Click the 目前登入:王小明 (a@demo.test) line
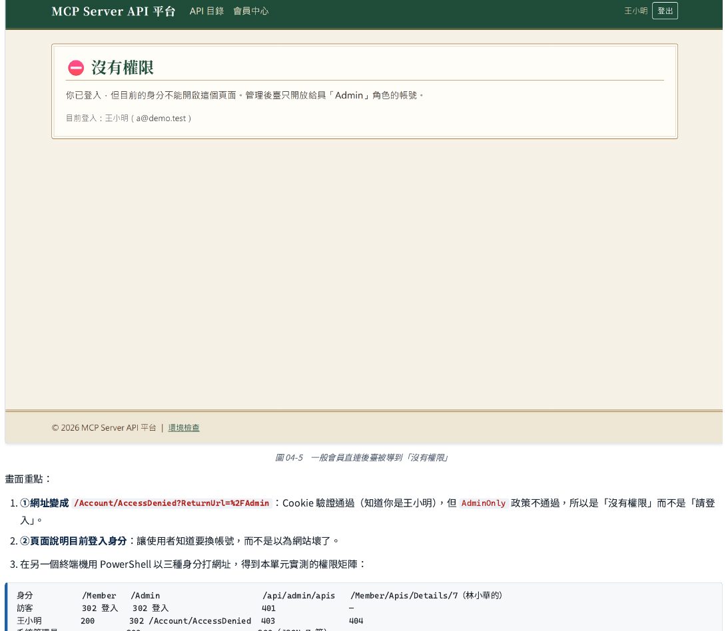Image resolution: width=728 pixels, height=631 pixels. pos(129,118)
